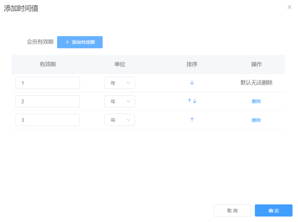Focus validity input containing 1
The width and height of the screenshot is (298, 222).
coord(48,83)
